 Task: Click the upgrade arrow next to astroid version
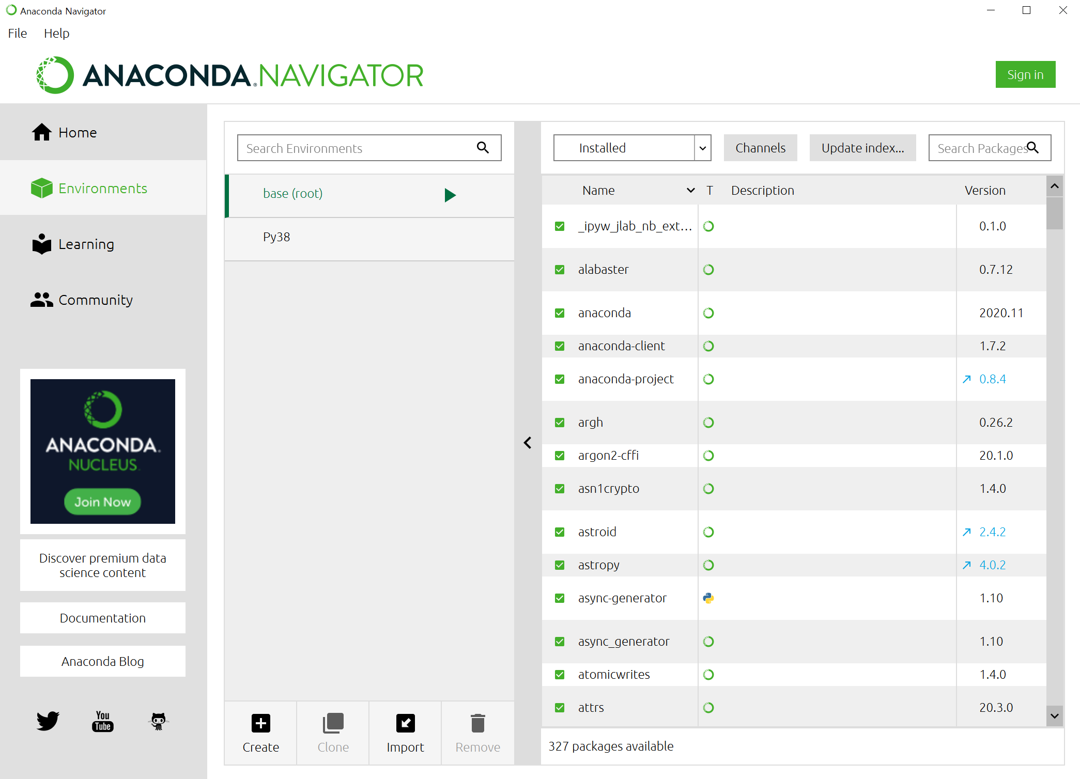(967, 532)
